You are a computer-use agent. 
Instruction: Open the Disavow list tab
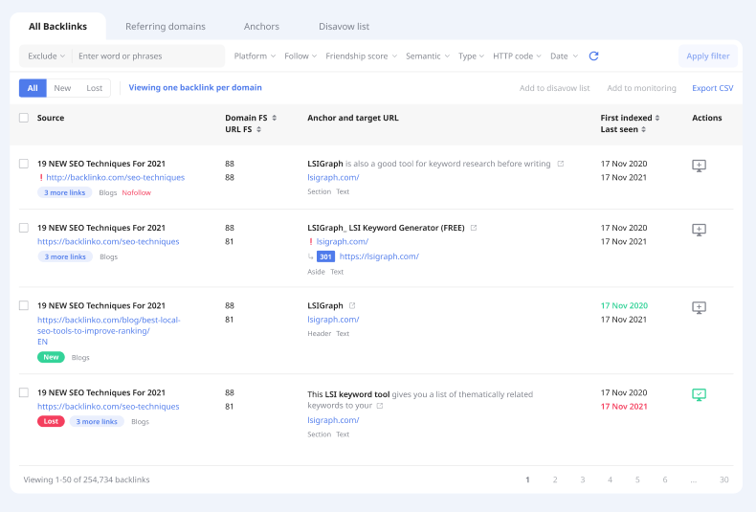(344, 27)
